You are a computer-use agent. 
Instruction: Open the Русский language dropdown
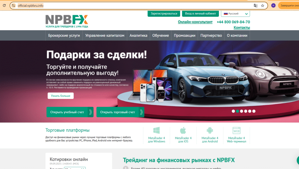click(235, 14)
